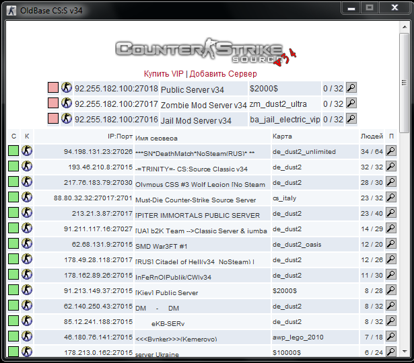The image size is (414, 363).
Task: Open details magnifier for Zombie Mod Server v34
Action: [351, 104]
